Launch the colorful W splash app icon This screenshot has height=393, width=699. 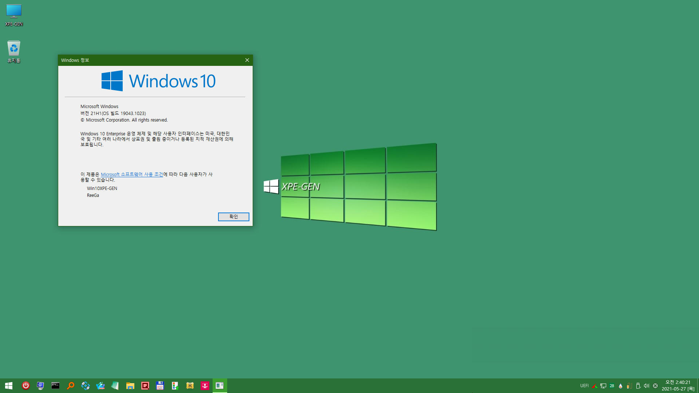[100, 386]
